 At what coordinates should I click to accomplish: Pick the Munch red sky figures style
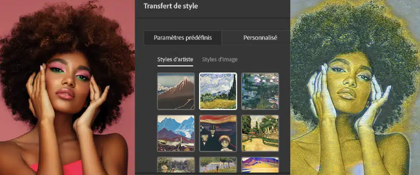click(218, 133)
